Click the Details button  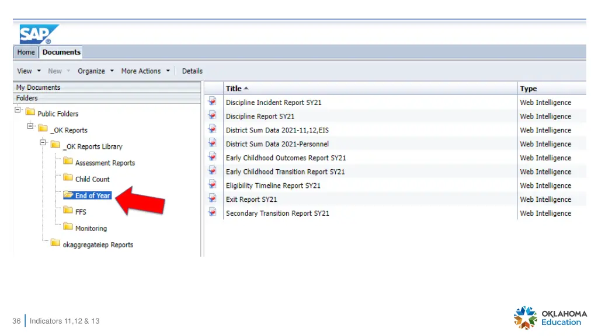click(192, 71)
